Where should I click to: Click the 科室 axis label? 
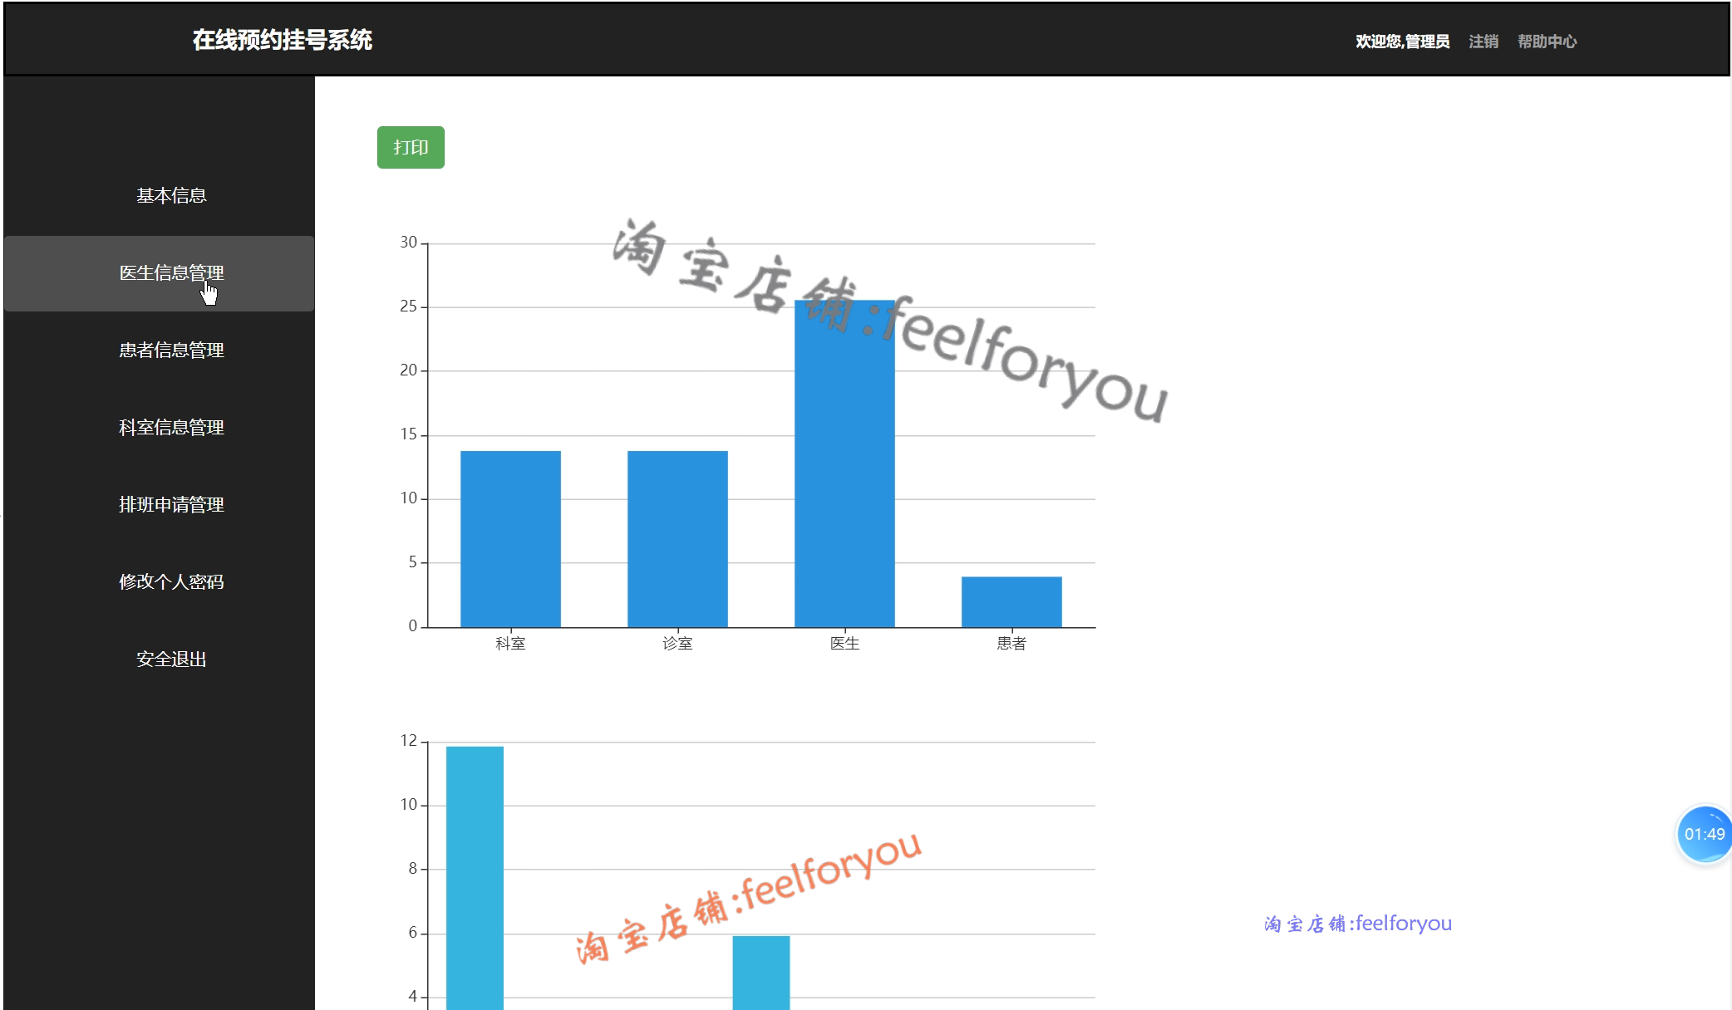coord(510,644)
